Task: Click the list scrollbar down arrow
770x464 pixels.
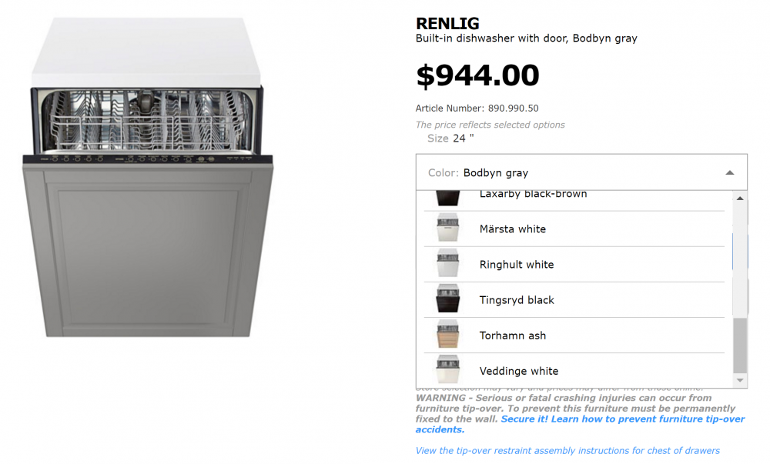Action: point(740,381)
